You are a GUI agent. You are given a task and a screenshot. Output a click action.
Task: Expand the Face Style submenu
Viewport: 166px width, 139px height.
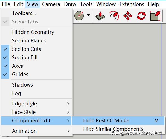(x=24, y=112)
